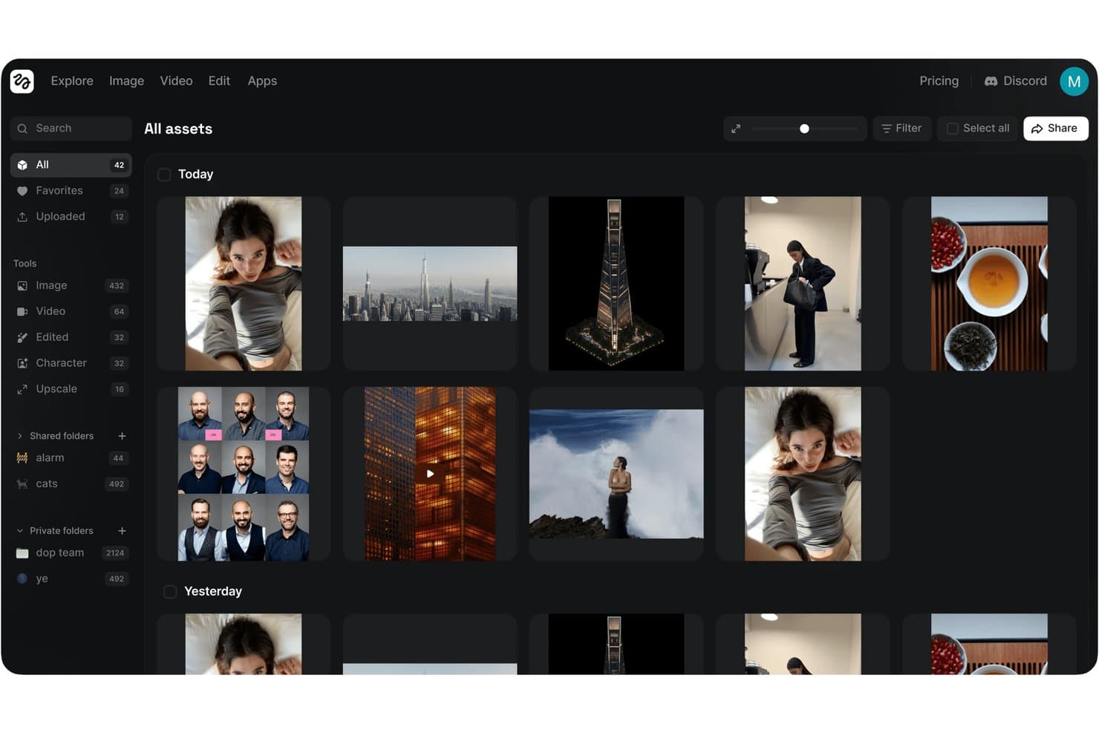Open the Edited tool entry
This screenshot has width=1099, height=733.
pos(71,337)
